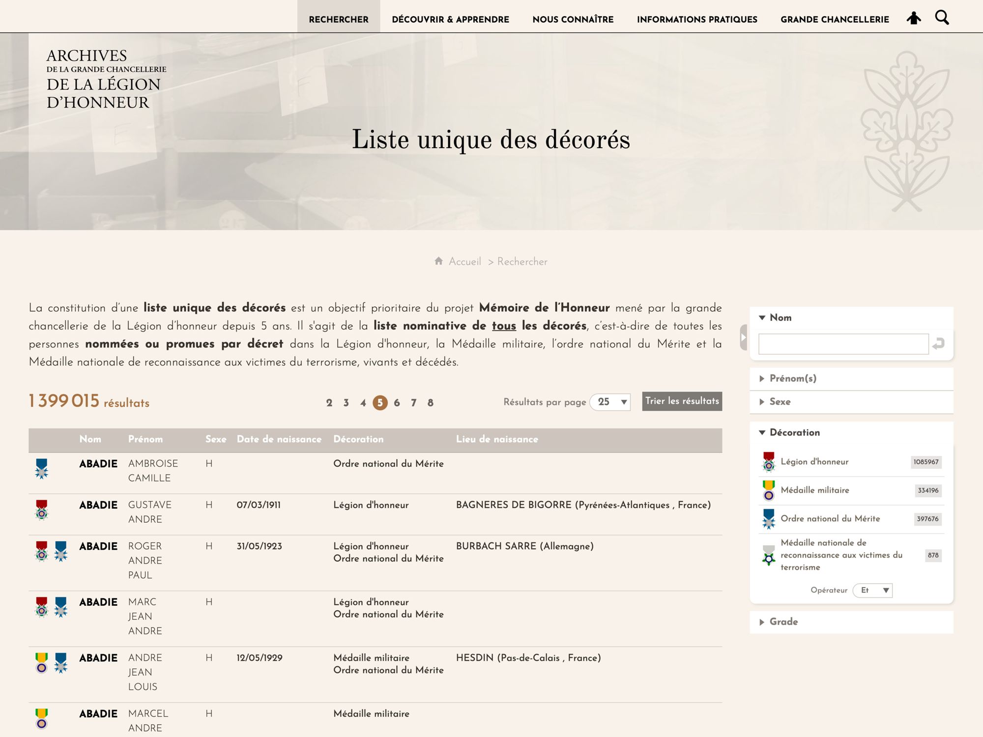
Task: Open the Opérateur Et dropdown
Action: coord(872,591)
